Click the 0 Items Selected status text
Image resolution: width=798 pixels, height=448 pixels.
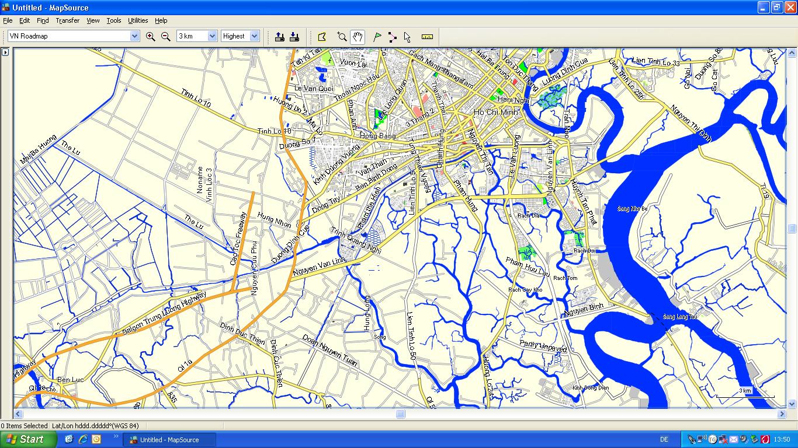click(25, 426)
